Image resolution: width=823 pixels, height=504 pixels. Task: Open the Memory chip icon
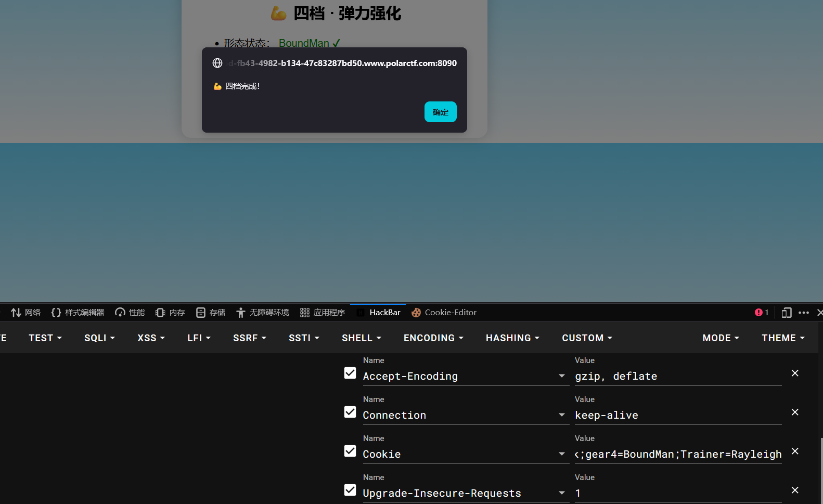tap(160, 313)
